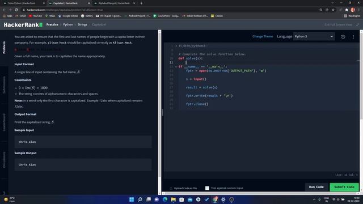
Task: Go to Python breadcrumb
Action: click(x=68, y=24)
